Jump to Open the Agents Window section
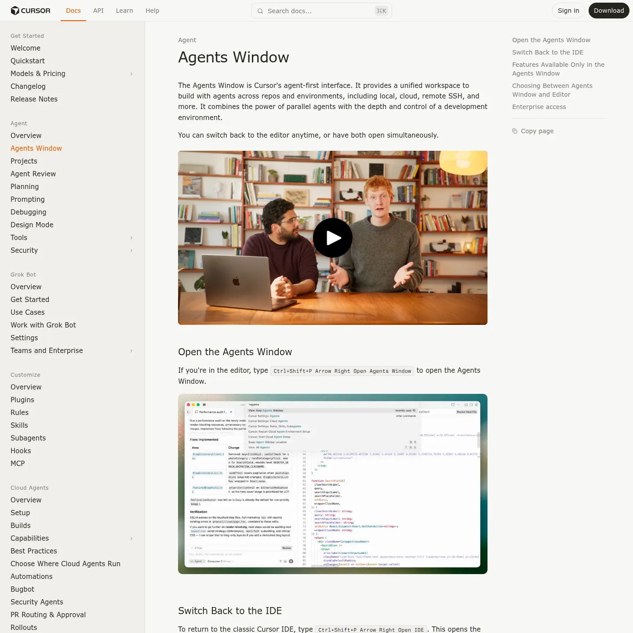 click(551, 40)
